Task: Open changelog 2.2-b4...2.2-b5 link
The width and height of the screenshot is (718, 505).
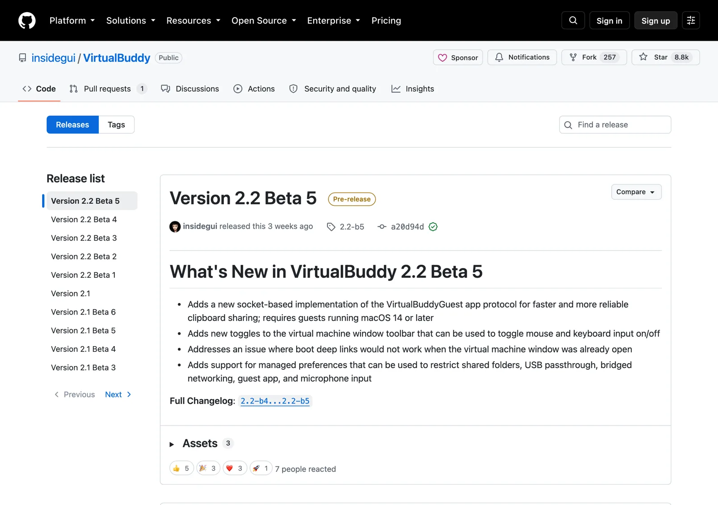Action: coord(275,401)
